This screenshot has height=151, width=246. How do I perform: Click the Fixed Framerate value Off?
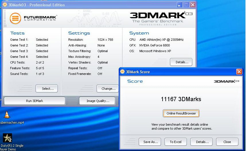(x=100, y=74)
